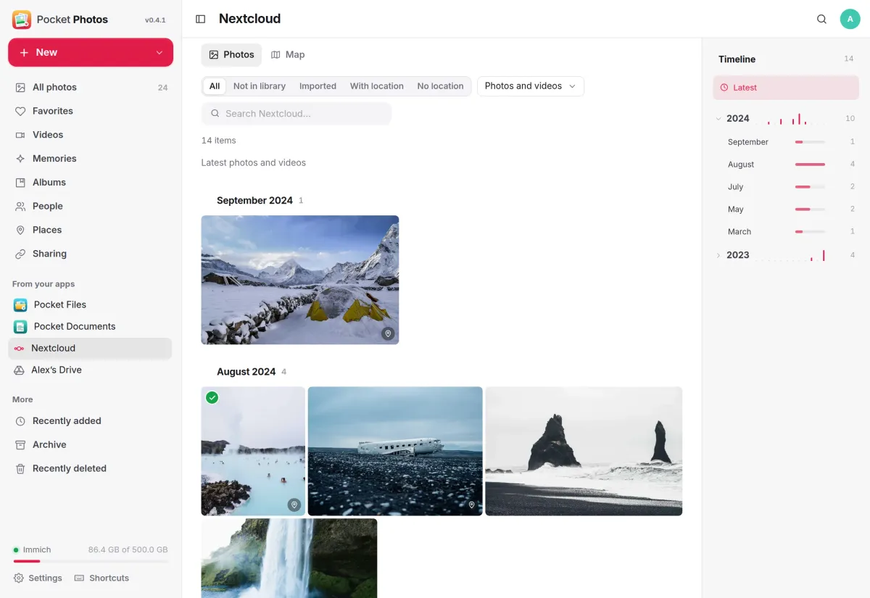The image size is (870, 598).
Task: Click the Shortcuts keyboard icon
Action: coord(80,578)
